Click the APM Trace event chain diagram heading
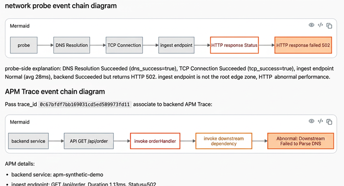Screen dimensions: 344x186 (55, 91)
